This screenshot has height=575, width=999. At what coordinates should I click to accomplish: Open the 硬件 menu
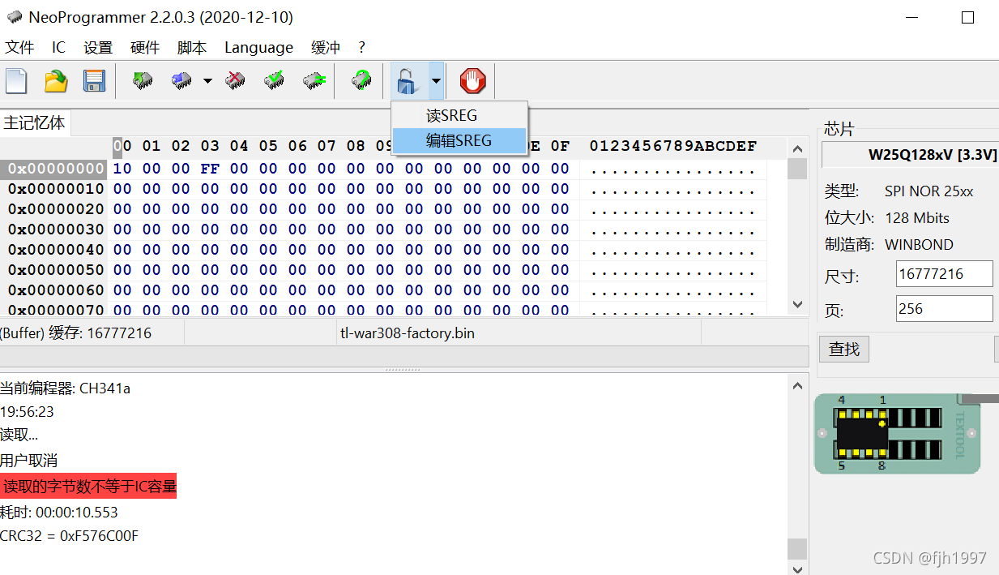click(145, 48)
